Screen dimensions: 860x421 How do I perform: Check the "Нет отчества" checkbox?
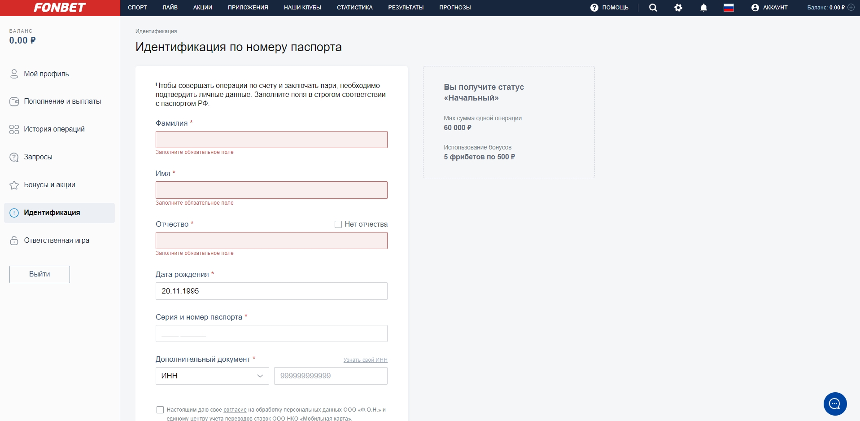coord(338,224)
